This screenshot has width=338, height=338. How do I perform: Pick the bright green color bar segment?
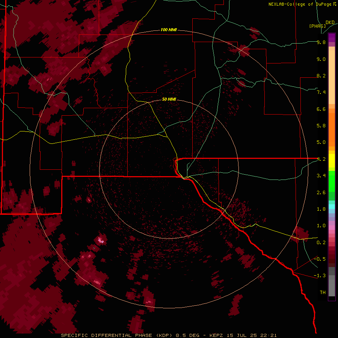pos(332,181)
